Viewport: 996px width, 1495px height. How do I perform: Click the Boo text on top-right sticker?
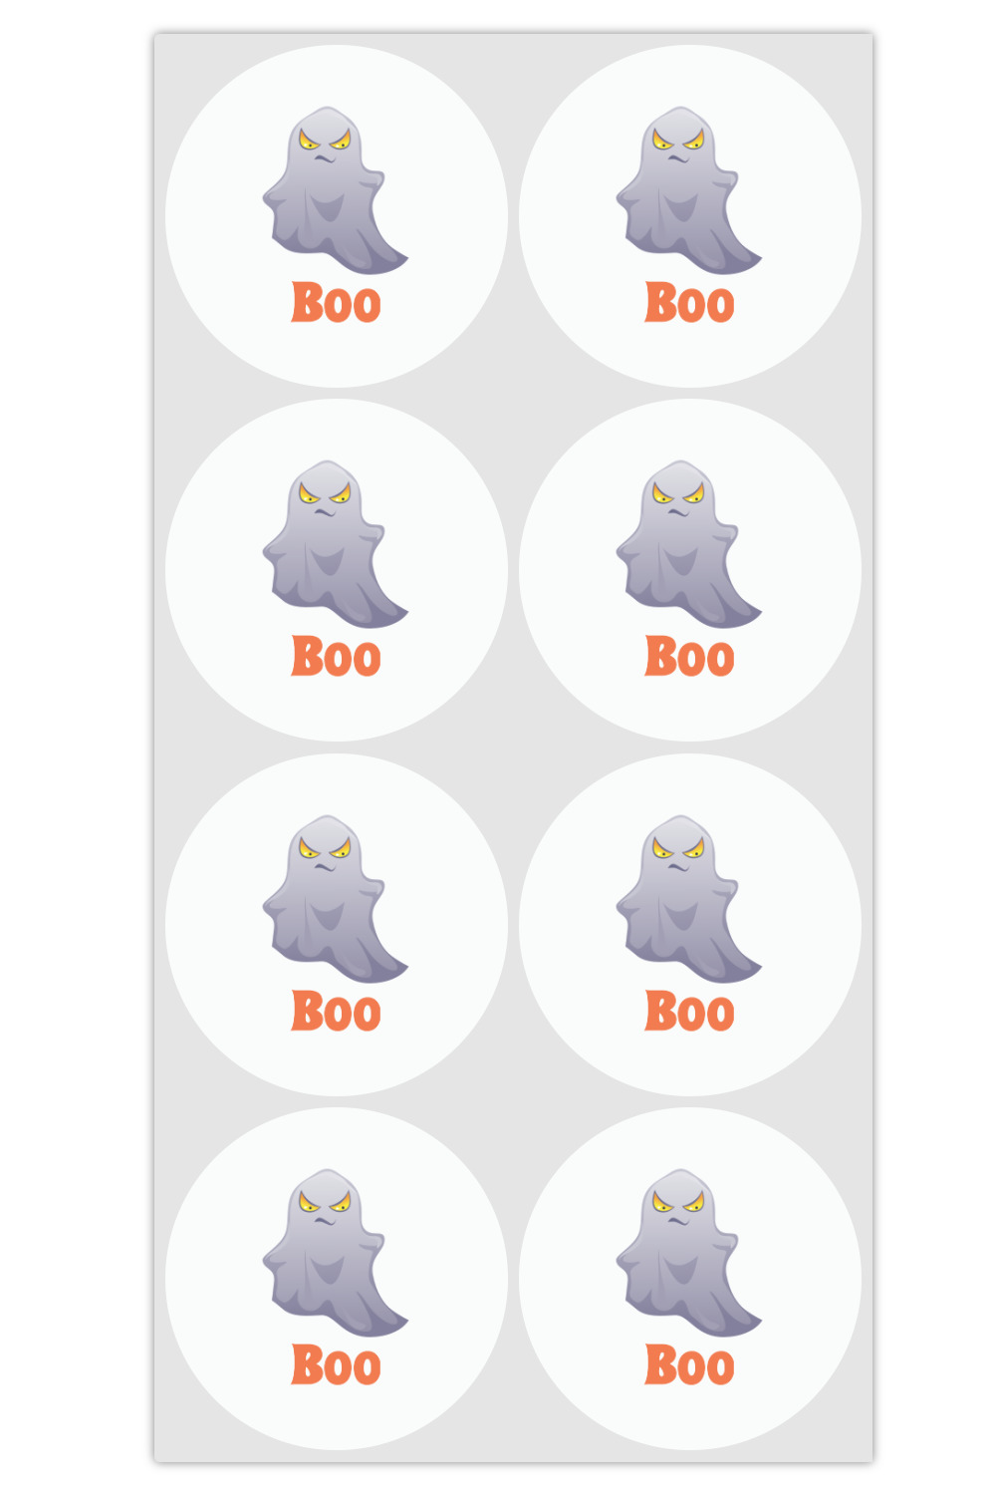(689, 302)
